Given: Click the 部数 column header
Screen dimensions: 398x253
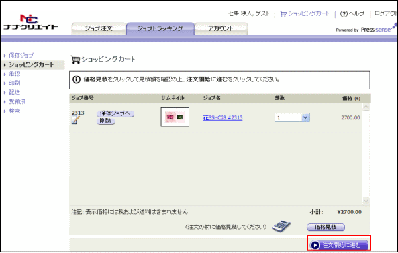Looking at the screenshot, I should pos(279,98).
